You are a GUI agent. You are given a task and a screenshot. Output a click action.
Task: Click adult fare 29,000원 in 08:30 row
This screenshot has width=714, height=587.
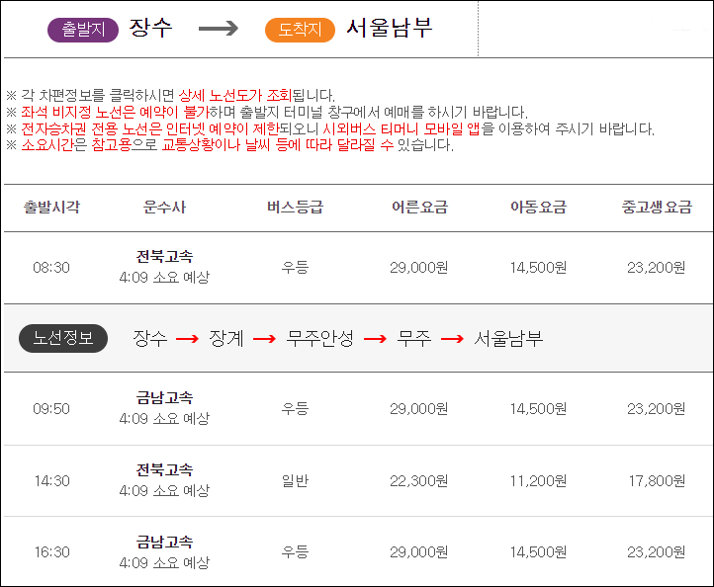[419, 268]
